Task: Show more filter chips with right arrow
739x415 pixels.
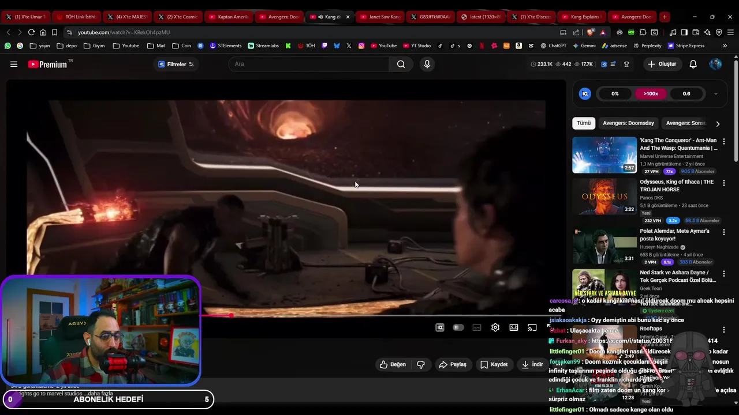Action: [x=718, y=123]
